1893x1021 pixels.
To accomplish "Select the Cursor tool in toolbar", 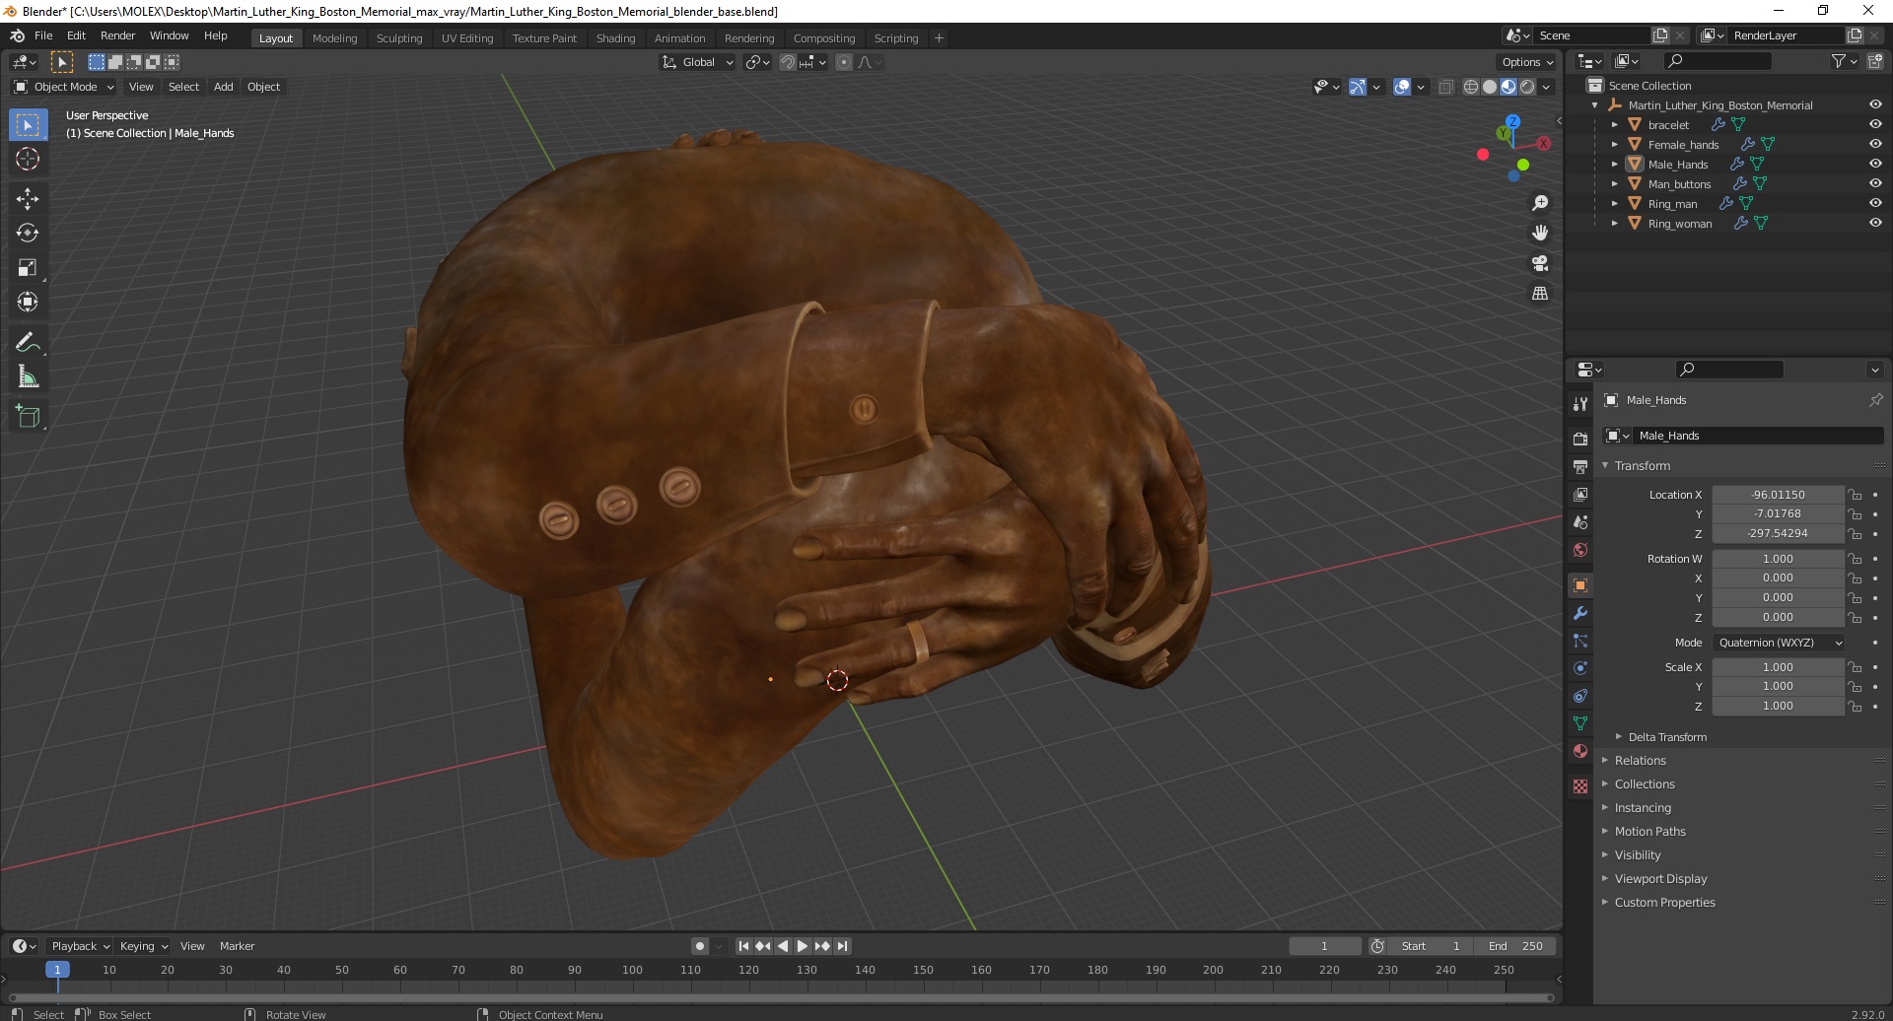I will coord(28,159).
